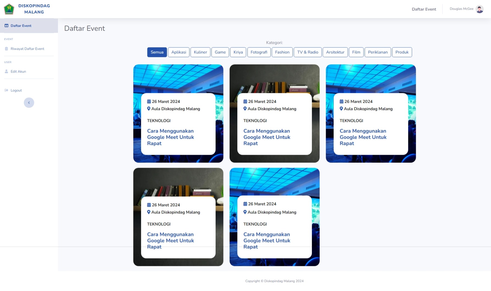Show only Fashion events

(282, 52)
